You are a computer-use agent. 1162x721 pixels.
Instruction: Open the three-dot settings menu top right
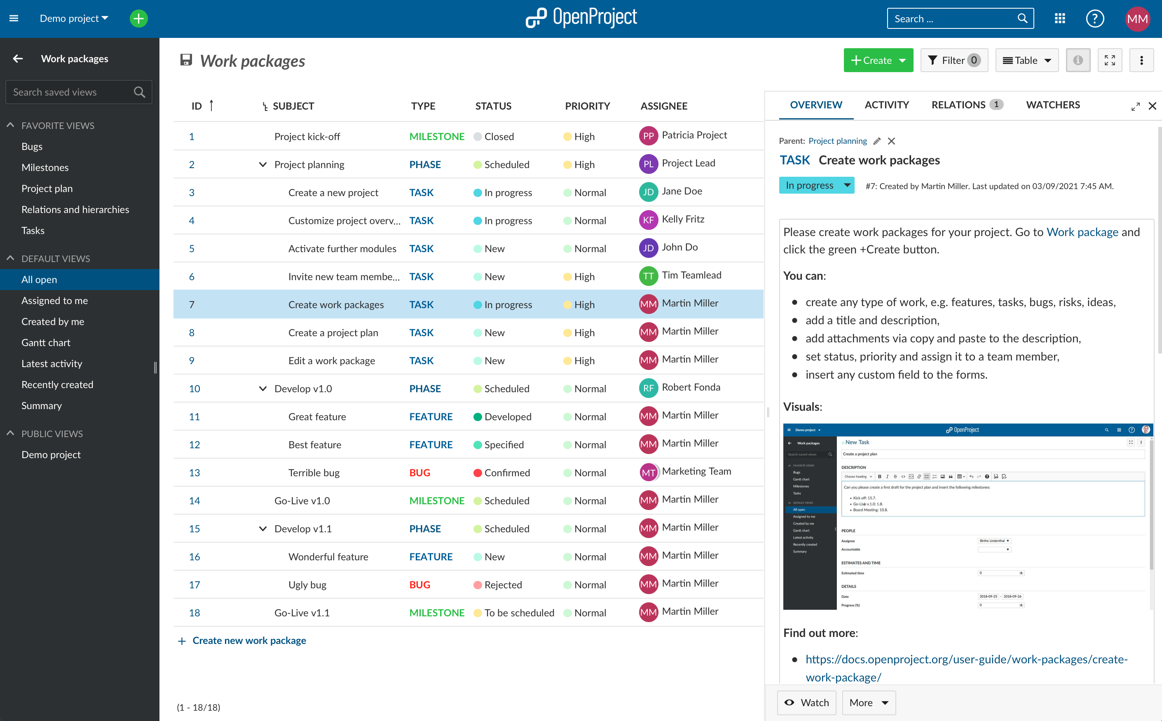[1142, 60]
